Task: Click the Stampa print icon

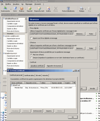Action: [81, 9]
